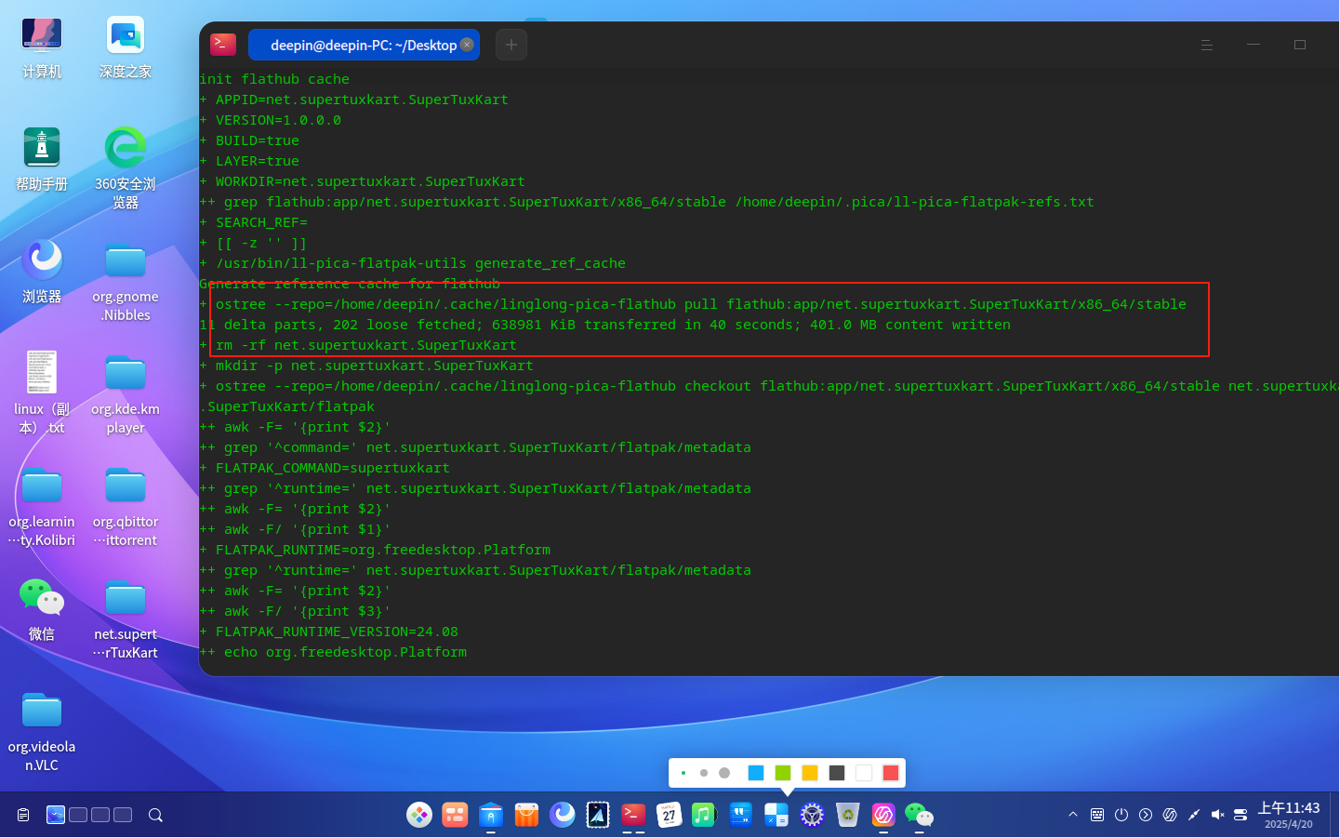1340x838 pixels.
Task: Open the taskbar search magnifier
Action: pyautogui.click(x=156, y=815)
